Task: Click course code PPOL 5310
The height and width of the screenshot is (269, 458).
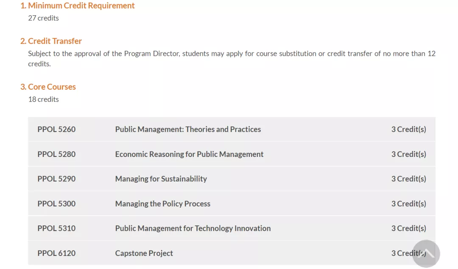Action: [56, 228]
